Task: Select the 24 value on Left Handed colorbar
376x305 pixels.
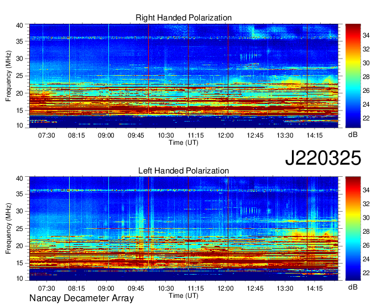Action: pos(366,259)
